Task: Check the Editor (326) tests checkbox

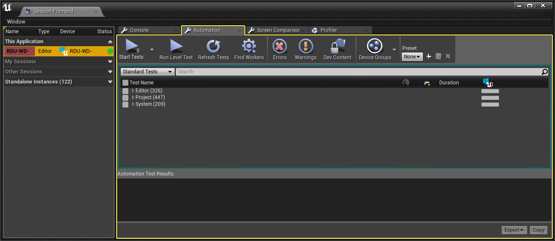Action: pos(125,91)
